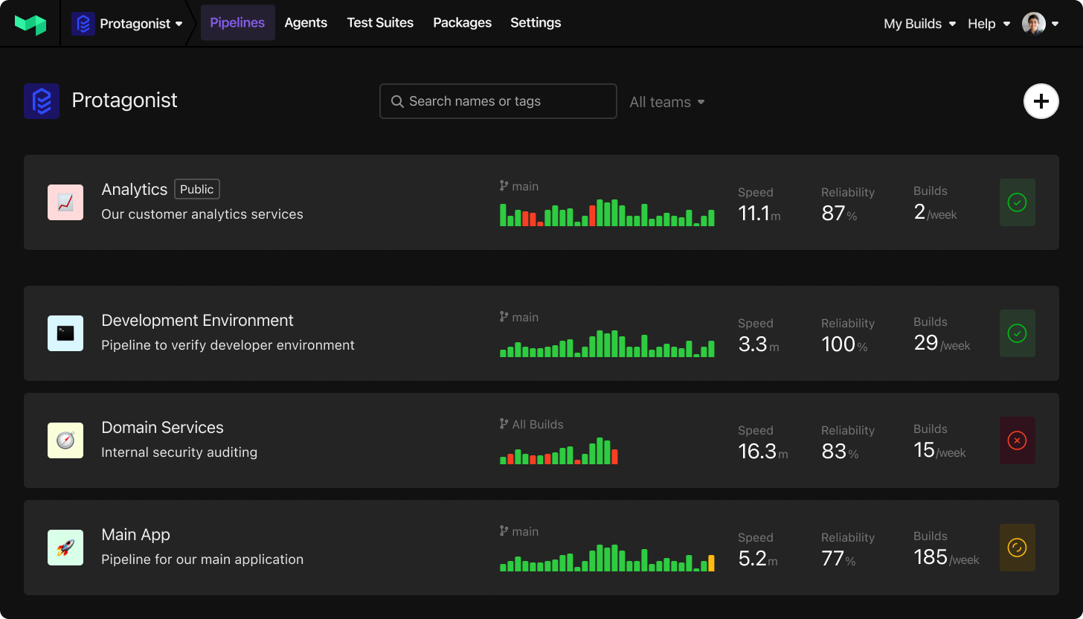Click the Domain Services compass icon
The height and width of the screenshot is (619, 1083).
click(65, 440)
